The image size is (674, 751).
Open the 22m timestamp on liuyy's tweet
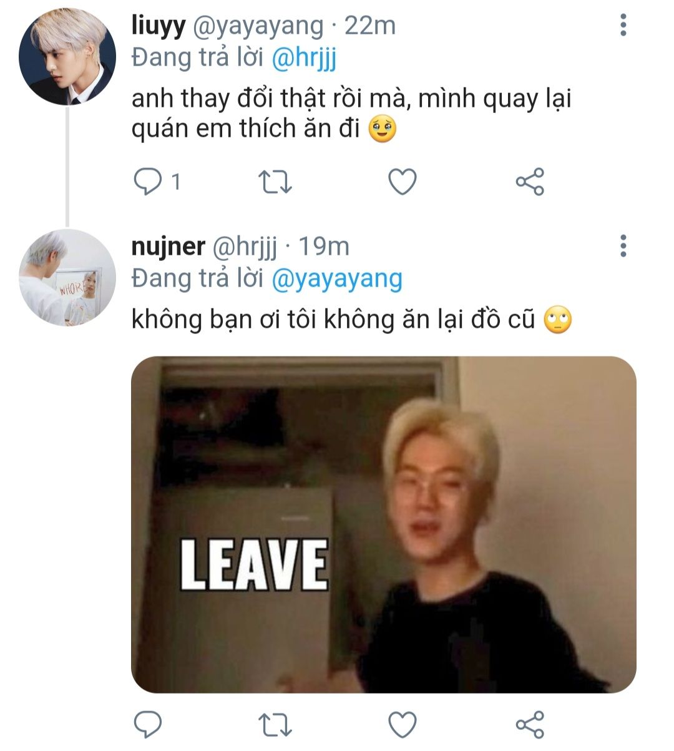click(x=370, y=26)
